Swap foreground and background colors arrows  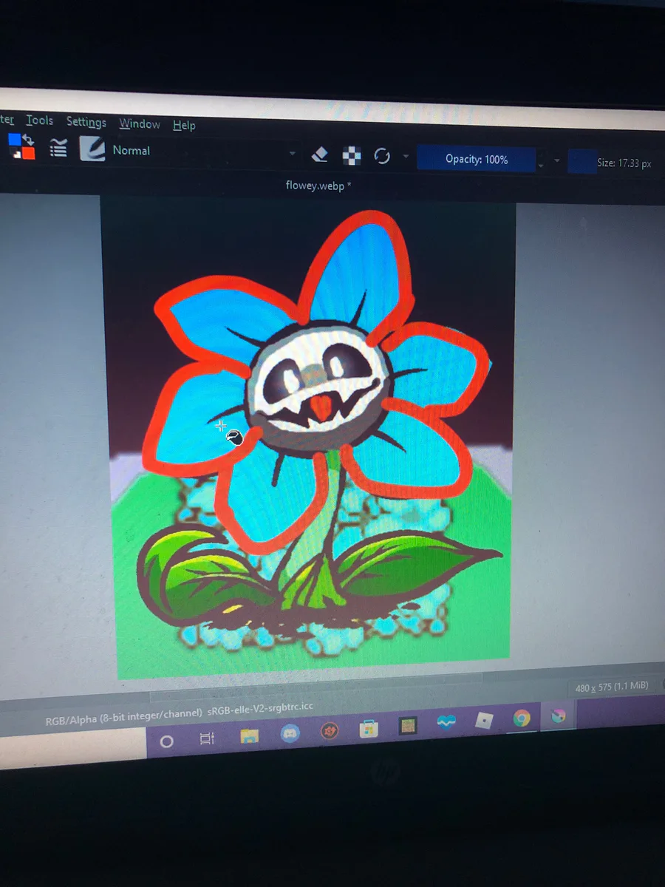point(29,139)
